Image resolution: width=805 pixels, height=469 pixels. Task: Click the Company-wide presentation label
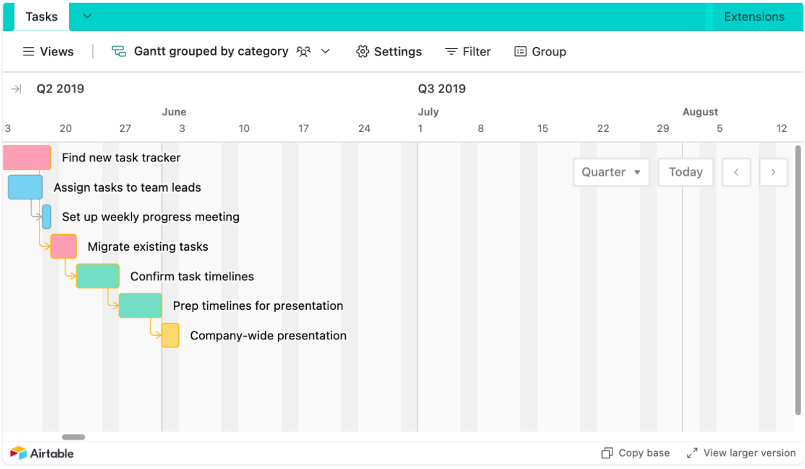268,336
